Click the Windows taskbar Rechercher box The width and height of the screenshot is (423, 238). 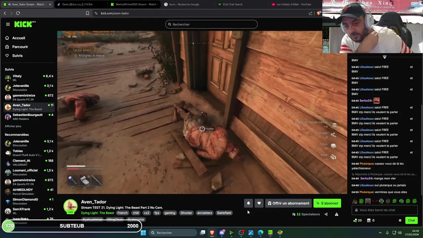[x=173, y=233]
